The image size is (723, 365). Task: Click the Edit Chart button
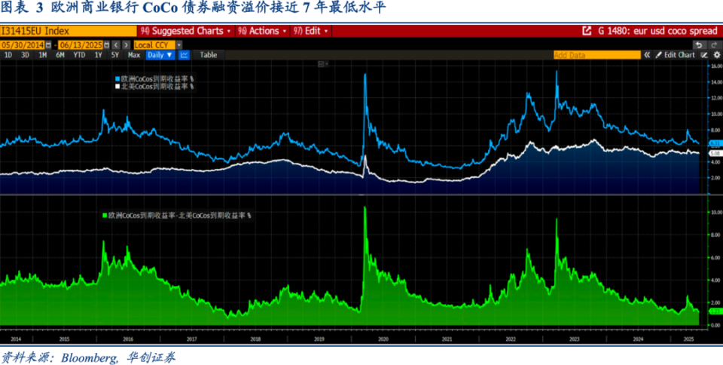[676, 55]
